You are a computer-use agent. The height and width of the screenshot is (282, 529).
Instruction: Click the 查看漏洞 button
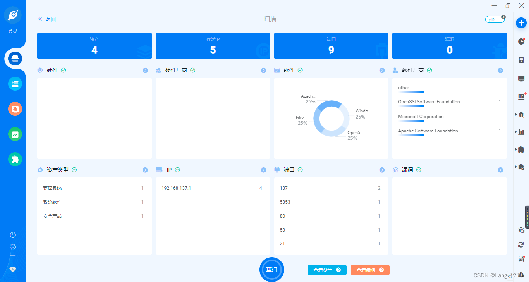(370, 270)
